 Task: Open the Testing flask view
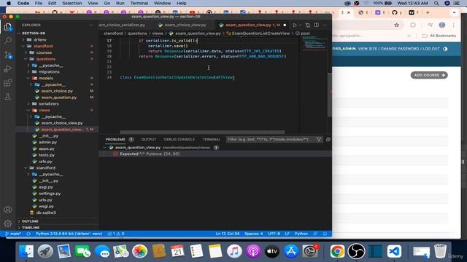click(8, 97)
